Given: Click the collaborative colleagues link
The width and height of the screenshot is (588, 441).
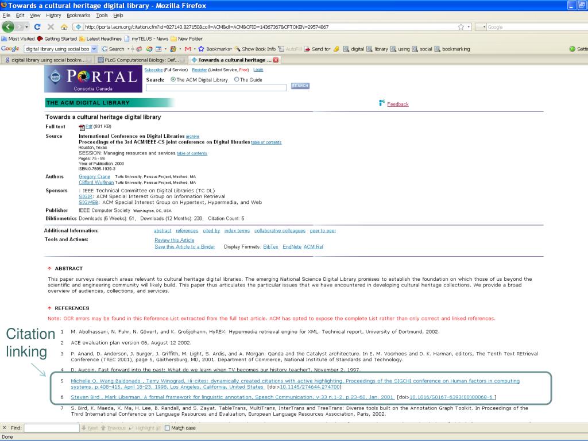Looking at the screenshot, I should click(x=280, y=231).
